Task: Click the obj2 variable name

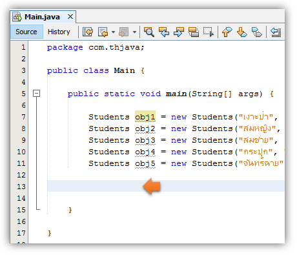Action: [145, 128]
